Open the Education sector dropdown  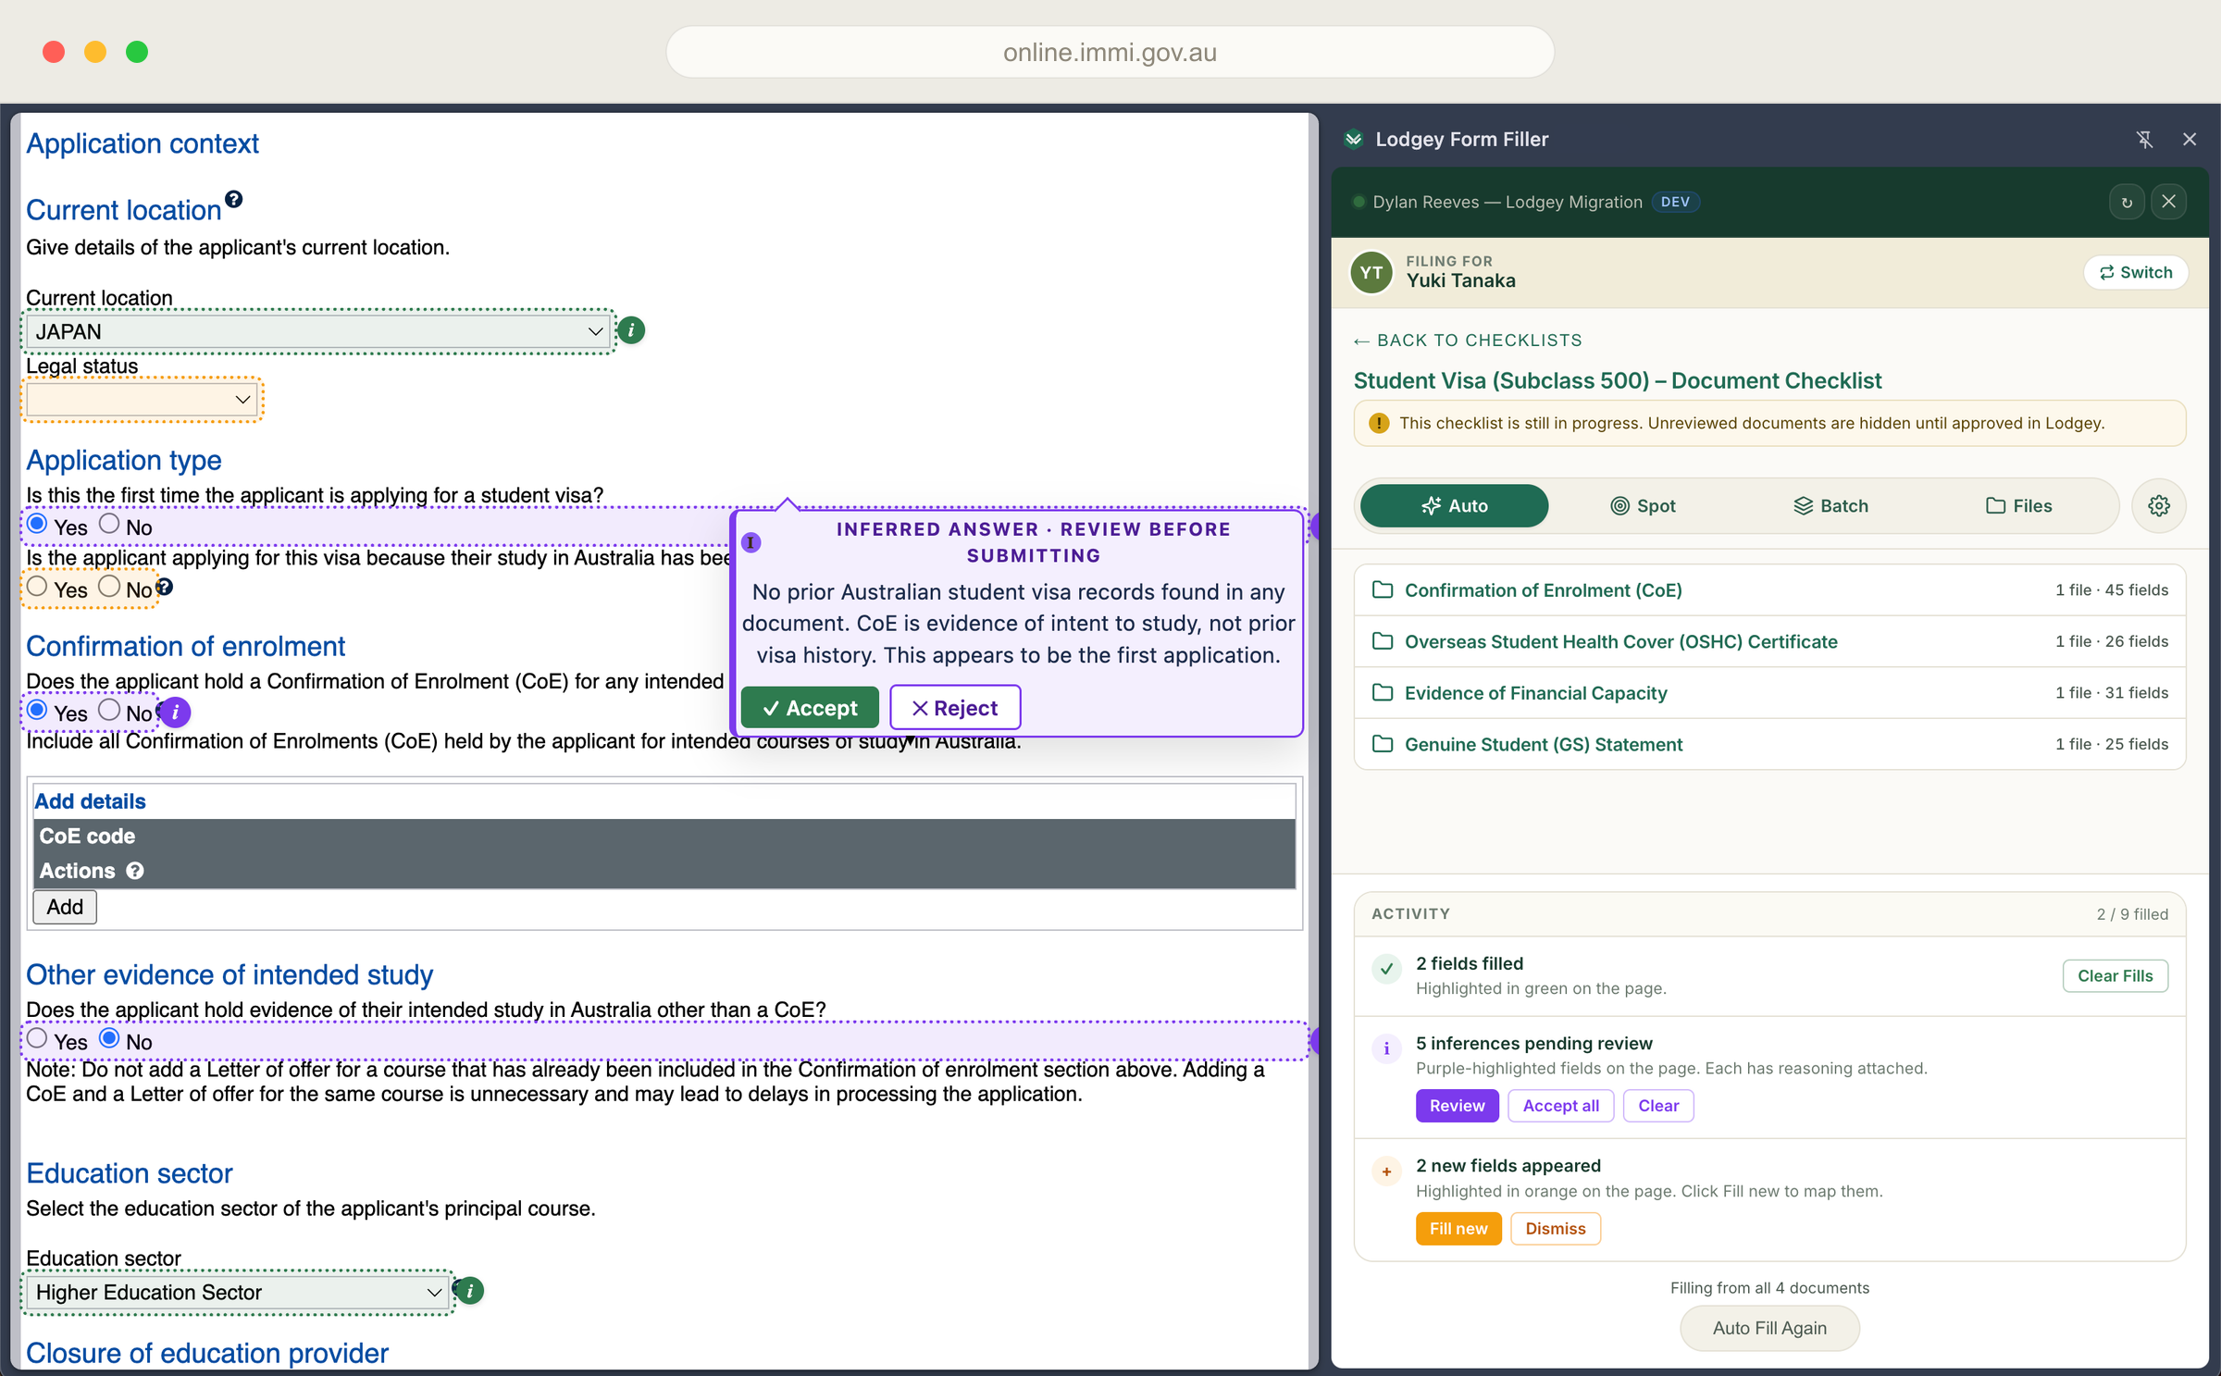coord(238,1292)
